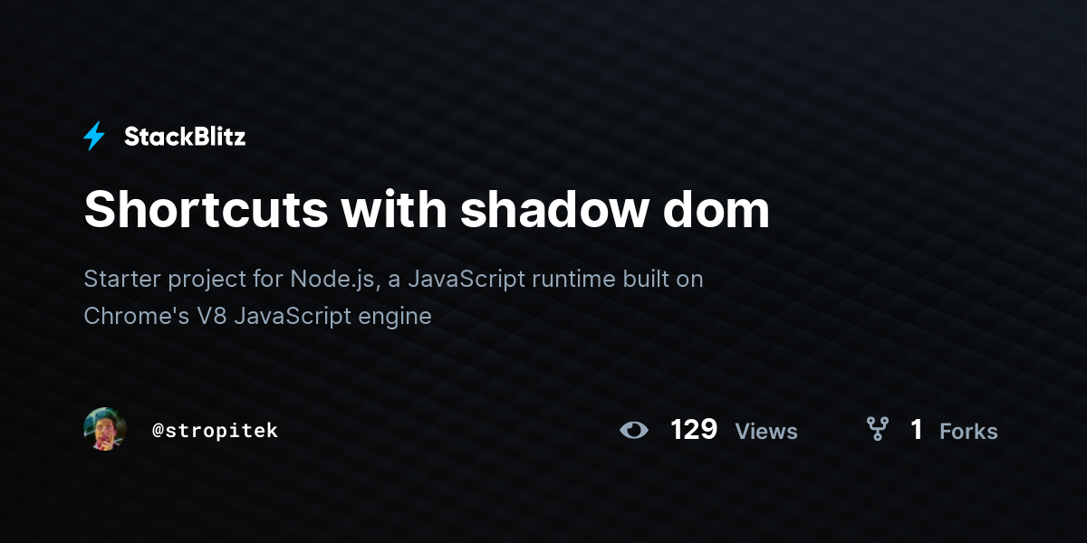This screenshot has height=543, width=1087.
Task: Open the @stropitek profile username
Action: pyautogui.click(x=215, y=431)
